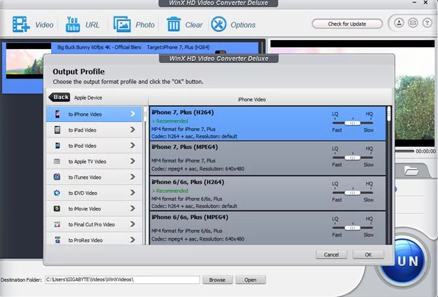Viewport: 438px width, 297px height.
Task: Adjust quality slider for iPhone 7, Plus (H264)
Action: (353, 123)
